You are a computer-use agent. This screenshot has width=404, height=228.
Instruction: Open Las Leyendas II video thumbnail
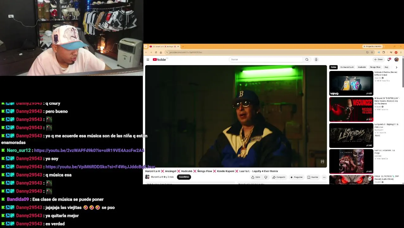point(351,136)
